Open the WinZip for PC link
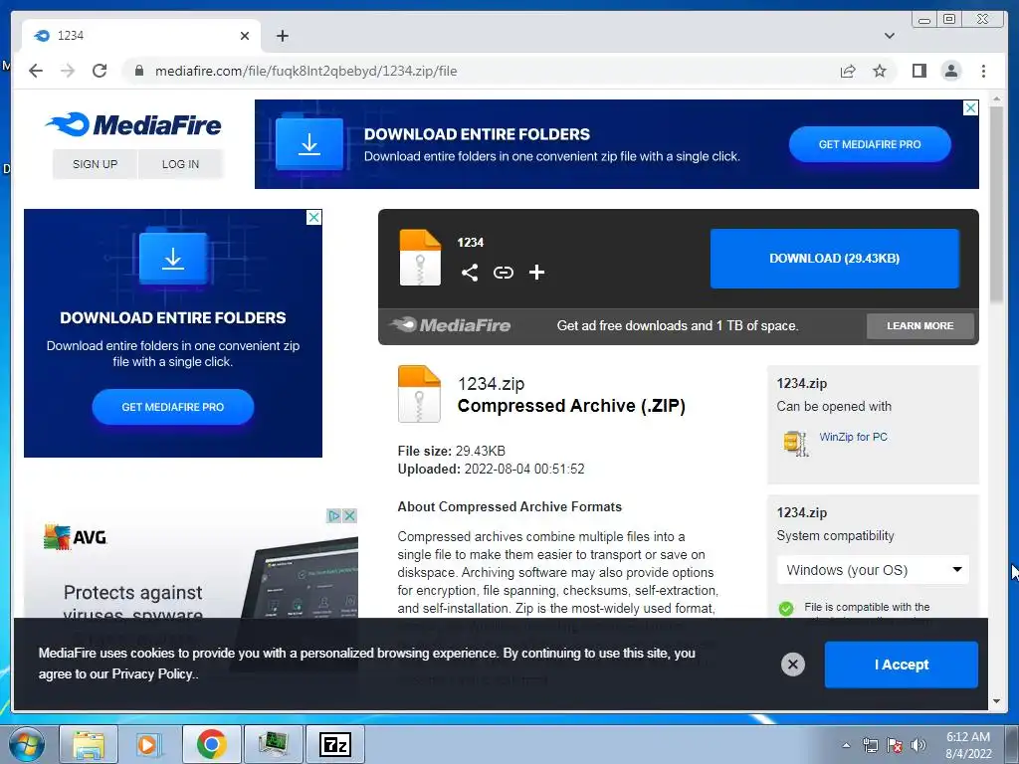 pyautogui.click(x=853, y=437)
